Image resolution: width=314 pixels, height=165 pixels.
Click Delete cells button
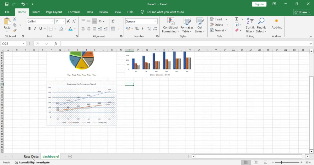(216, 25)
